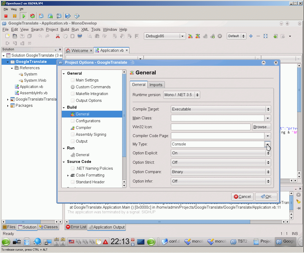304x253 pixels.
Task: Select Standard Header page
Action: (90, 182)
